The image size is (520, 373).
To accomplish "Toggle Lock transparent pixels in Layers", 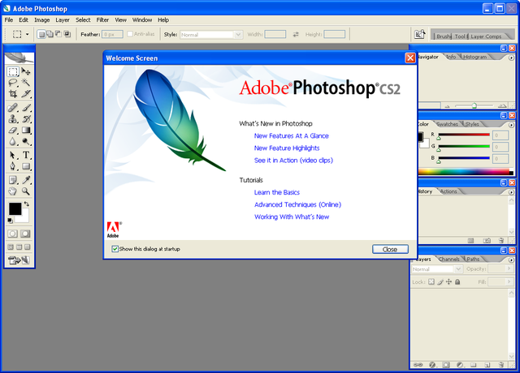I will [431, 281].
